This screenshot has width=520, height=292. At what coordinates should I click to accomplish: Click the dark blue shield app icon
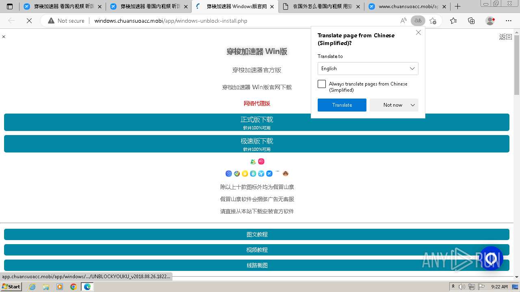(229, 174)
